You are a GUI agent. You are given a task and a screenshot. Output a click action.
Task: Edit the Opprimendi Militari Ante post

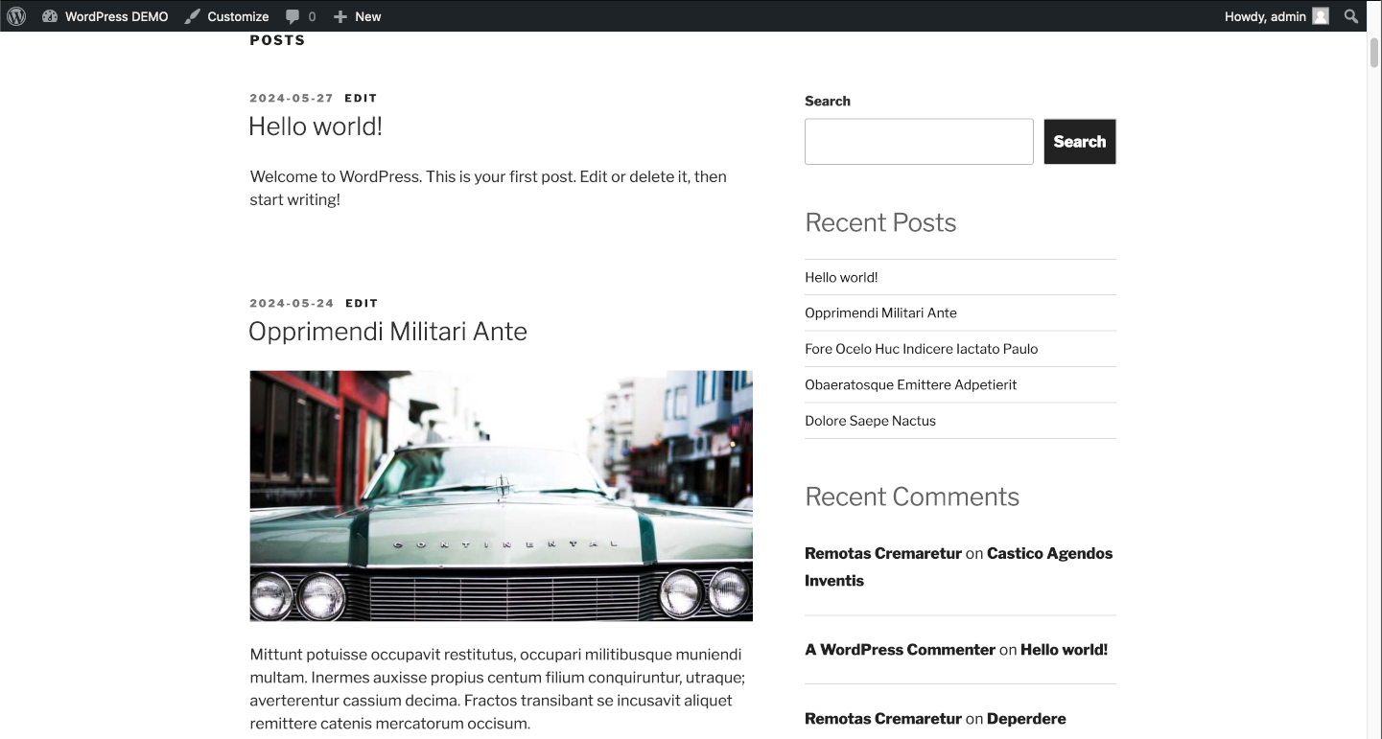[362, 303]
